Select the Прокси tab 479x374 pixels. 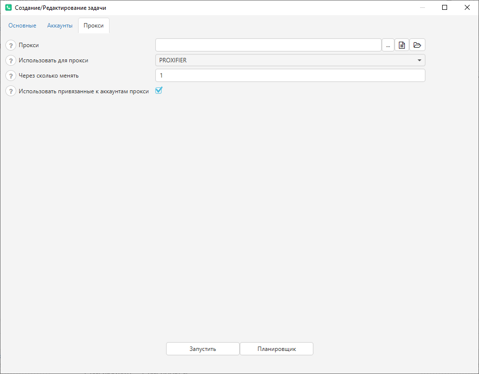(93, 26)
